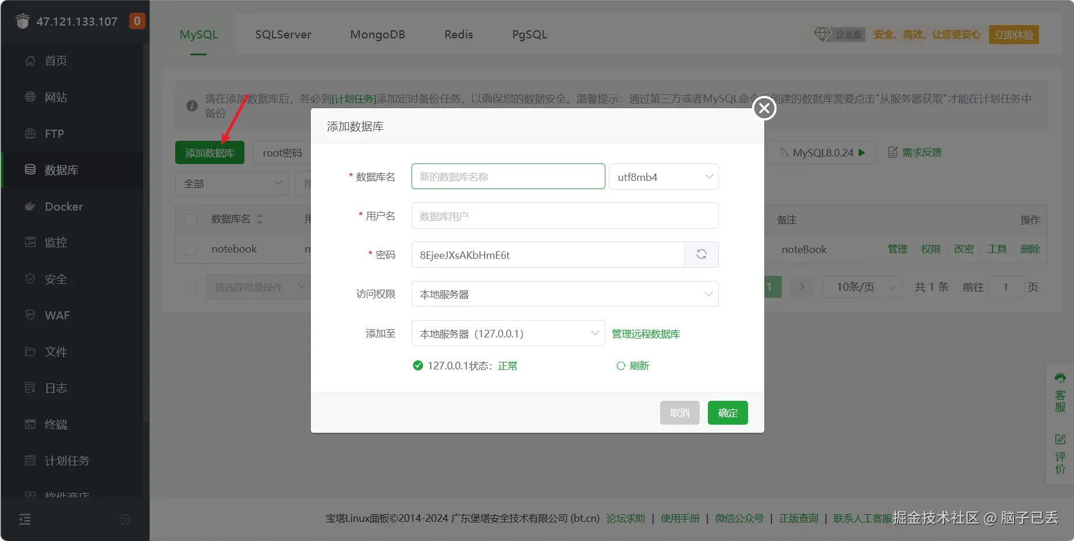The height and width of the screenshot is (541, 1074).
Task: Click the root密码 button
Action: pos(282,152)
